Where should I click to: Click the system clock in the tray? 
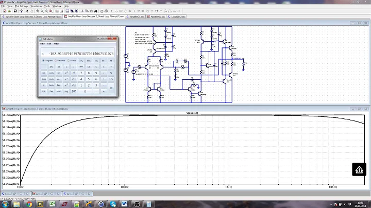tap(360, 204)
